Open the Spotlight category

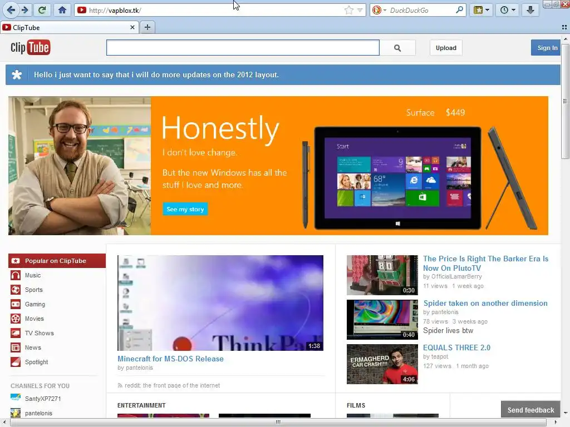[36, 363]
